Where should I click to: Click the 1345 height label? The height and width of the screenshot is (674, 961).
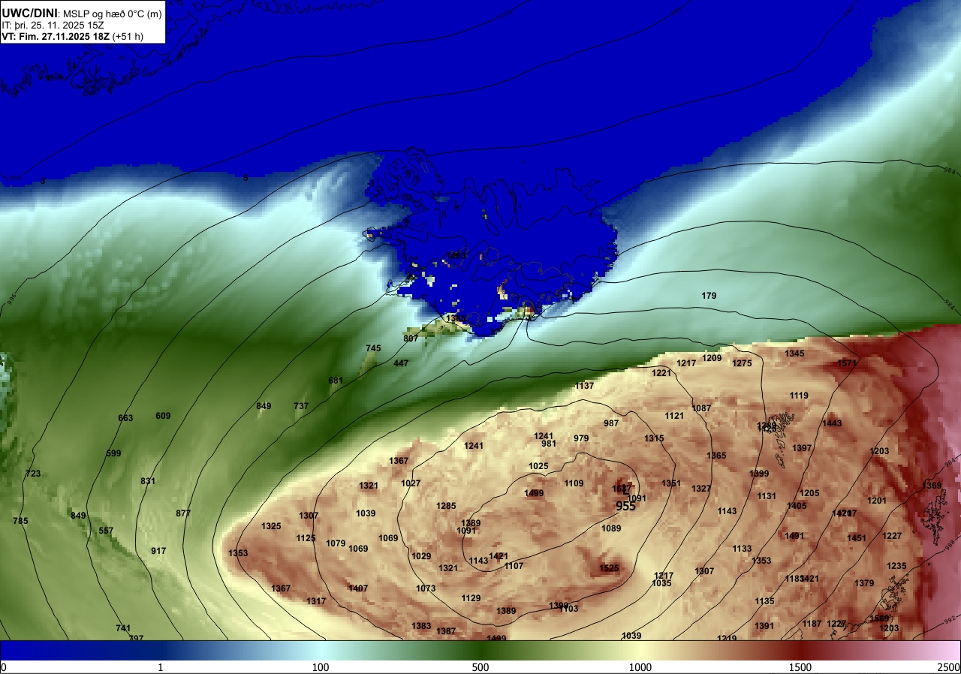point(794,354)
